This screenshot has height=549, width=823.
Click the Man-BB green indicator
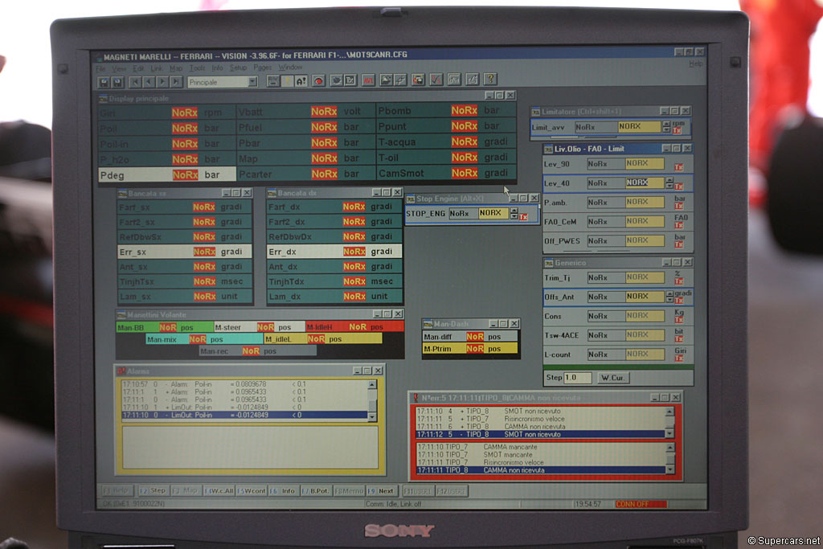[x=165, y=327]
